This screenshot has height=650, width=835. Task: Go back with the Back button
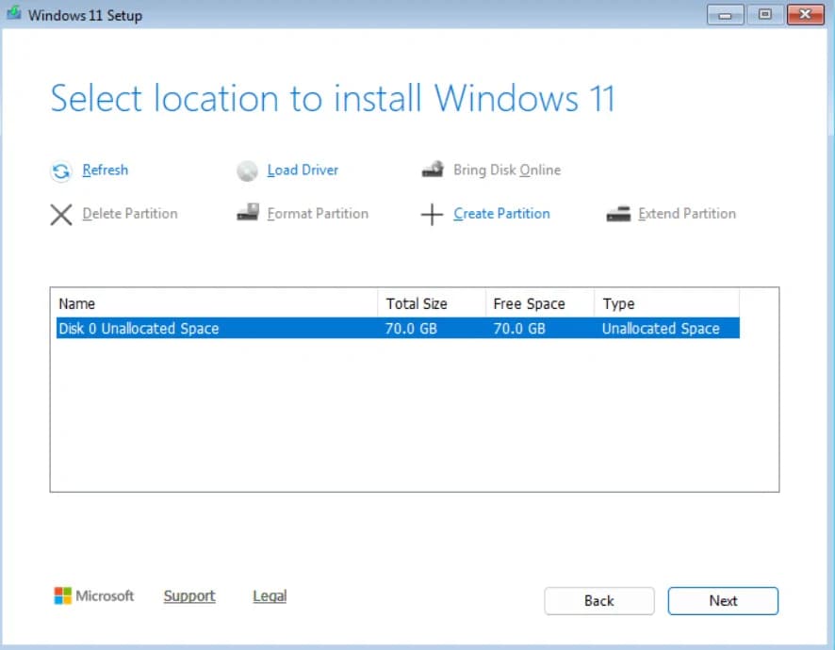tap(599, 600)
